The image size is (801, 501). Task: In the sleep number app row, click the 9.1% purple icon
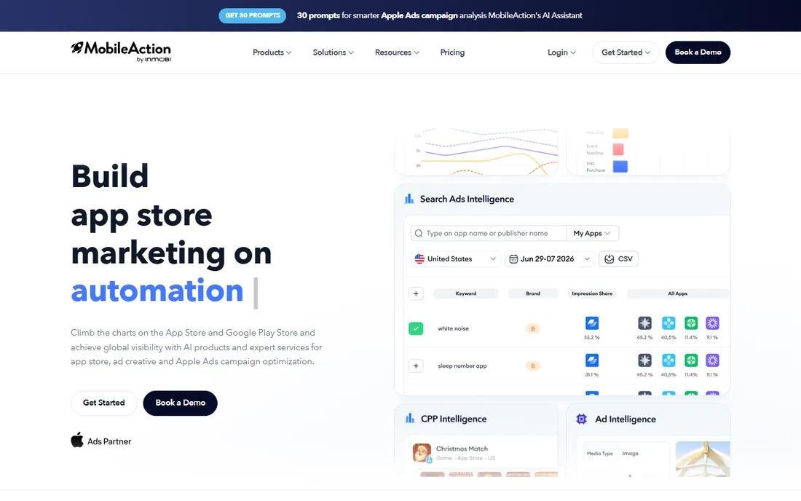713,360
